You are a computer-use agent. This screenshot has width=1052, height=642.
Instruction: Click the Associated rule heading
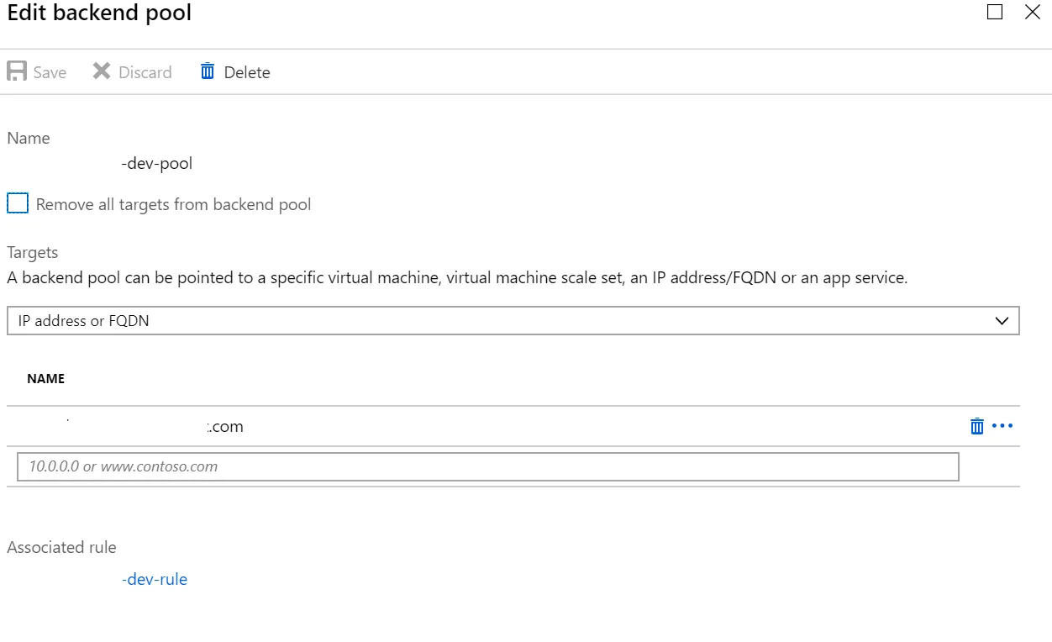click(x=61, y=547)
